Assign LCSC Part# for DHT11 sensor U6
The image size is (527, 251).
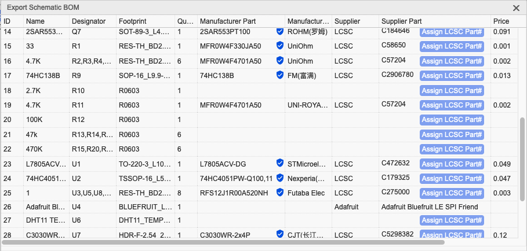pos(452,220)
